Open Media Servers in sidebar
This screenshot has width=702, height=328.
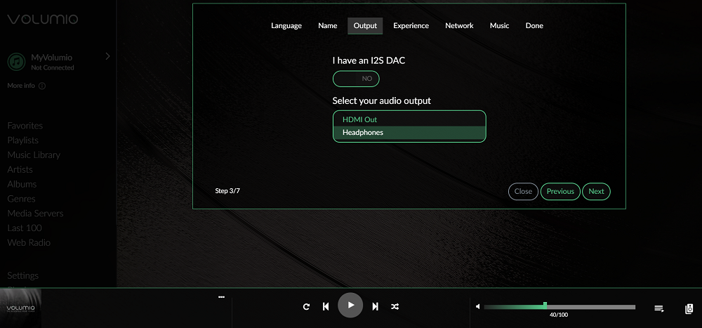click(35, 214)
